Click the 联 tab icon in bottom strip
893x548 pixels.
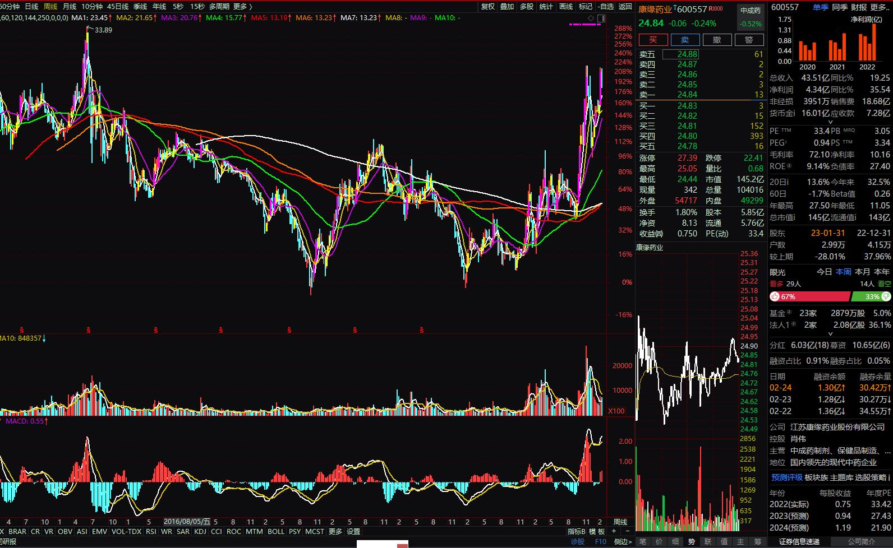coord(708,541)
